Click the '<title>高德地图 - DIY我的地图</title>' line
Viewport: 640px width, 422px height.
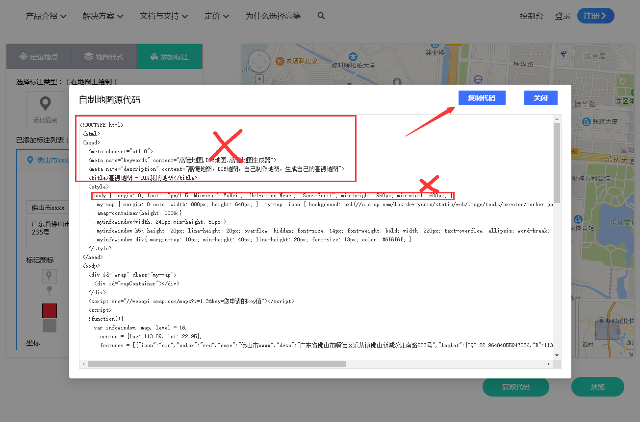coord(143,178)
